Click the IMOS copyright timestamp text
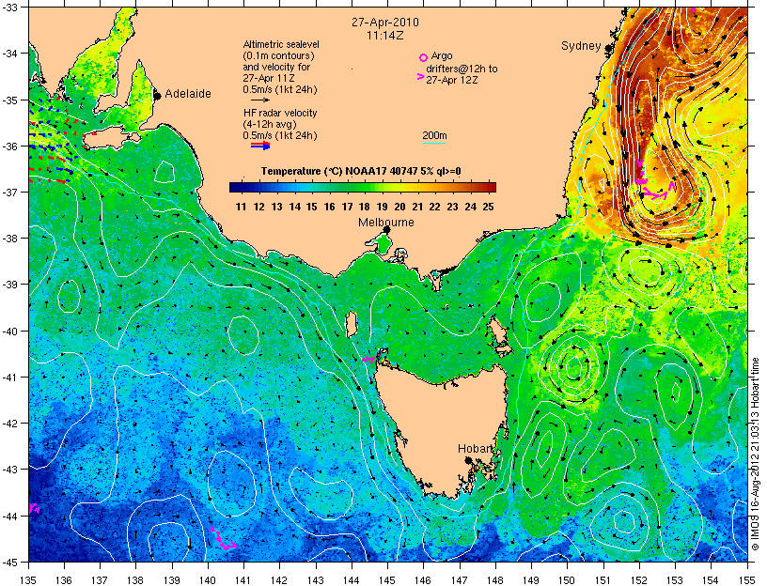Viewport: 767px width, 586px height. (x=756, y=453)
